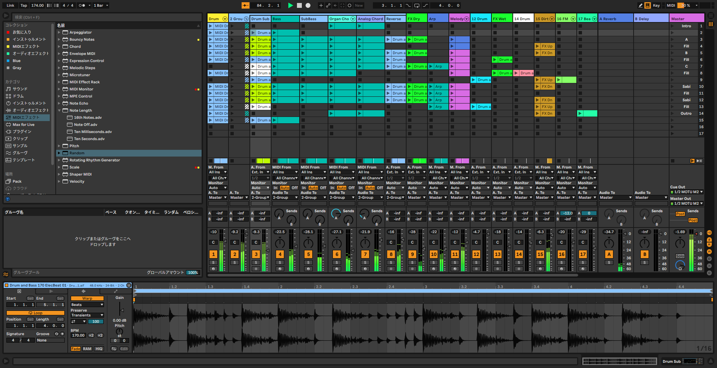717x368 pixels.
Task: Enable HiQ for the loaded sample
Action: coord(98,349)
